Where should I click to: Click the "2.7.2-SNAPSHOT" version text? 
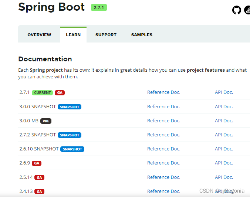click(38, 135)
